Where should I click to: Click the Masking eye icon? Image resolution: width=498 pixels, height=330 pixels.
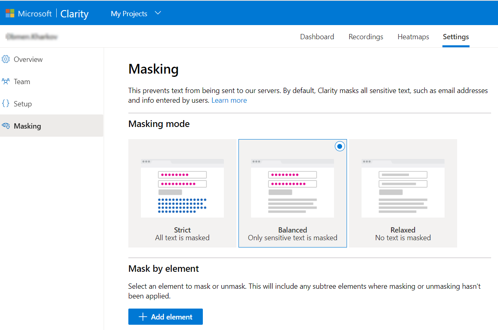coord(6,126)
